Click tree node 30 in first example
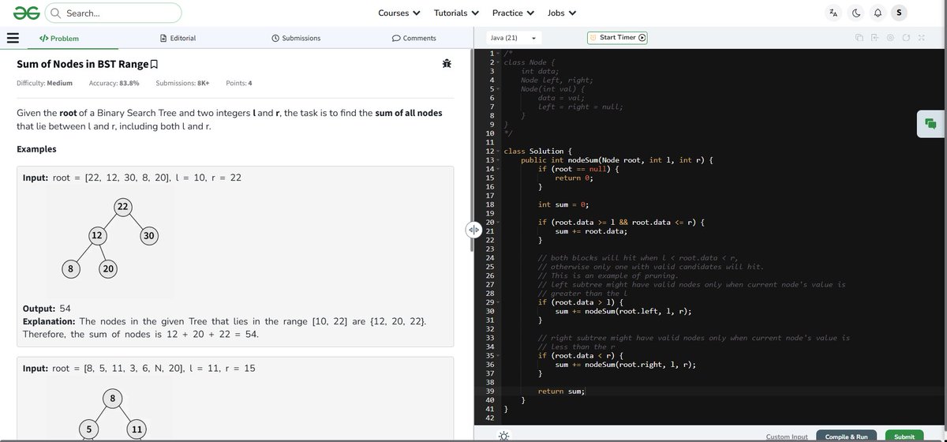The height and width of the screenshot is (442, 947). click(149, 235)
